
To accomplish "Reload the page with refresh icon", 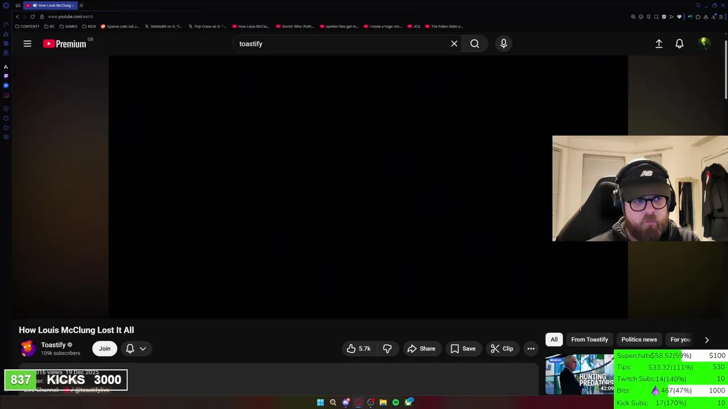I will click(32, 16).
